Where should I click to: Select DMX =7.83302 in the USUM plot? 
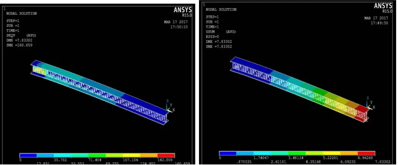click(219, 42)
